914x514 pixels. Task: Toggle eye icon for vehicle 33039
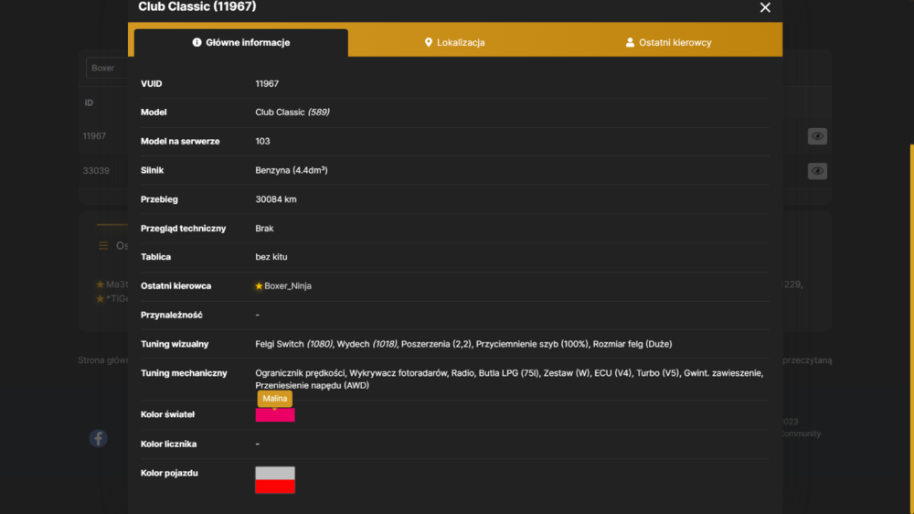[x=817, y=171]
